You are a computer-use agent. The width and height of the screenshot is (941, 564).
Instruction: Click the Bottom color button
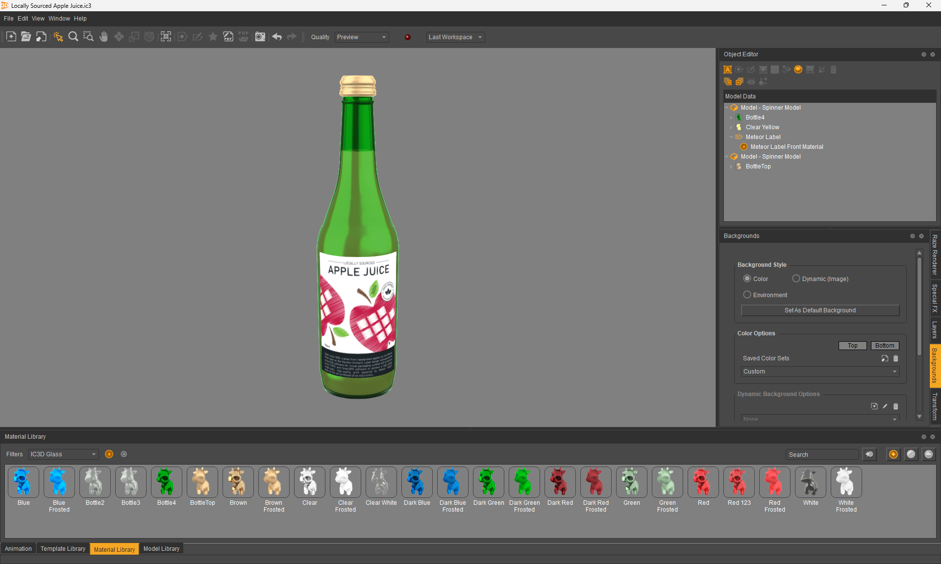tap(885, 346)
